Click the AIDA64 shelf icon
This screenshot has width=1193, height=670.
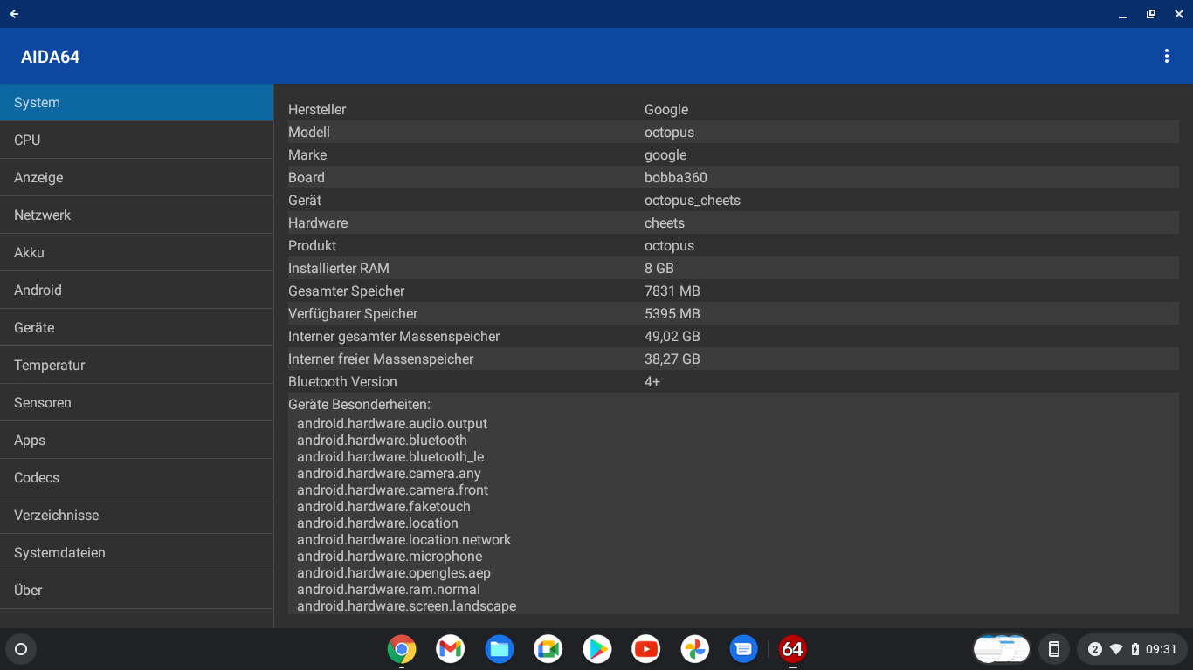tap(792, 649)
